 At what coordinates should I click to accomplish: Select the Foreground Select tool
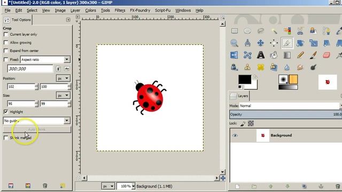coord(313,31)
